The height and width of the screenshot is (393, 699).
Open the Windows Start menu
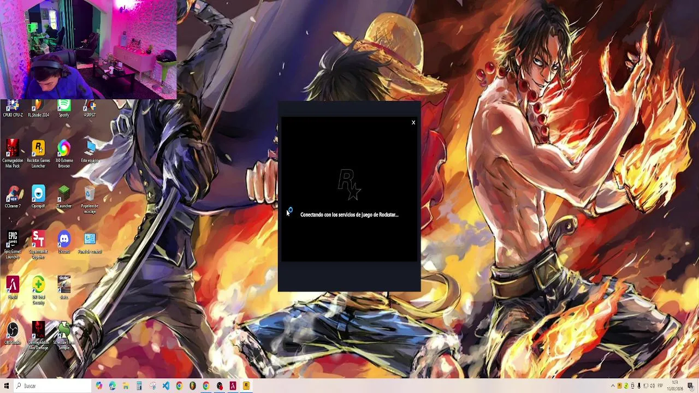7,386
